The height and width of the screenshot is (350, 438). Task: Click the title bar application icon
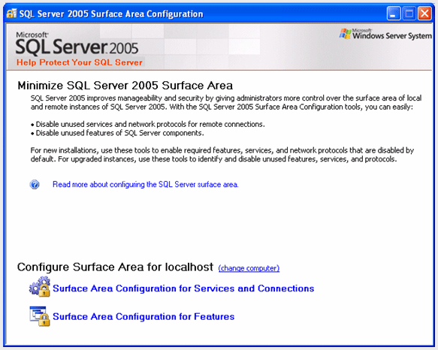click(11, 14)
